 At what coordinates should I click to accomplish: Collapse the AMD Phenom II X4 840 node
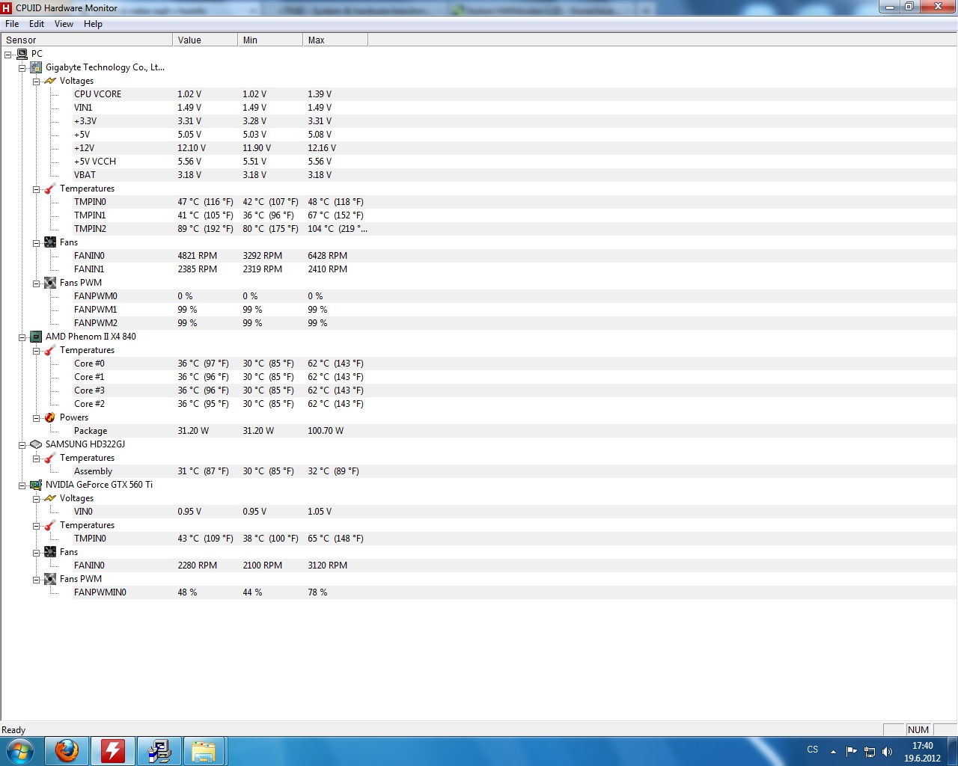coord(22,337)
